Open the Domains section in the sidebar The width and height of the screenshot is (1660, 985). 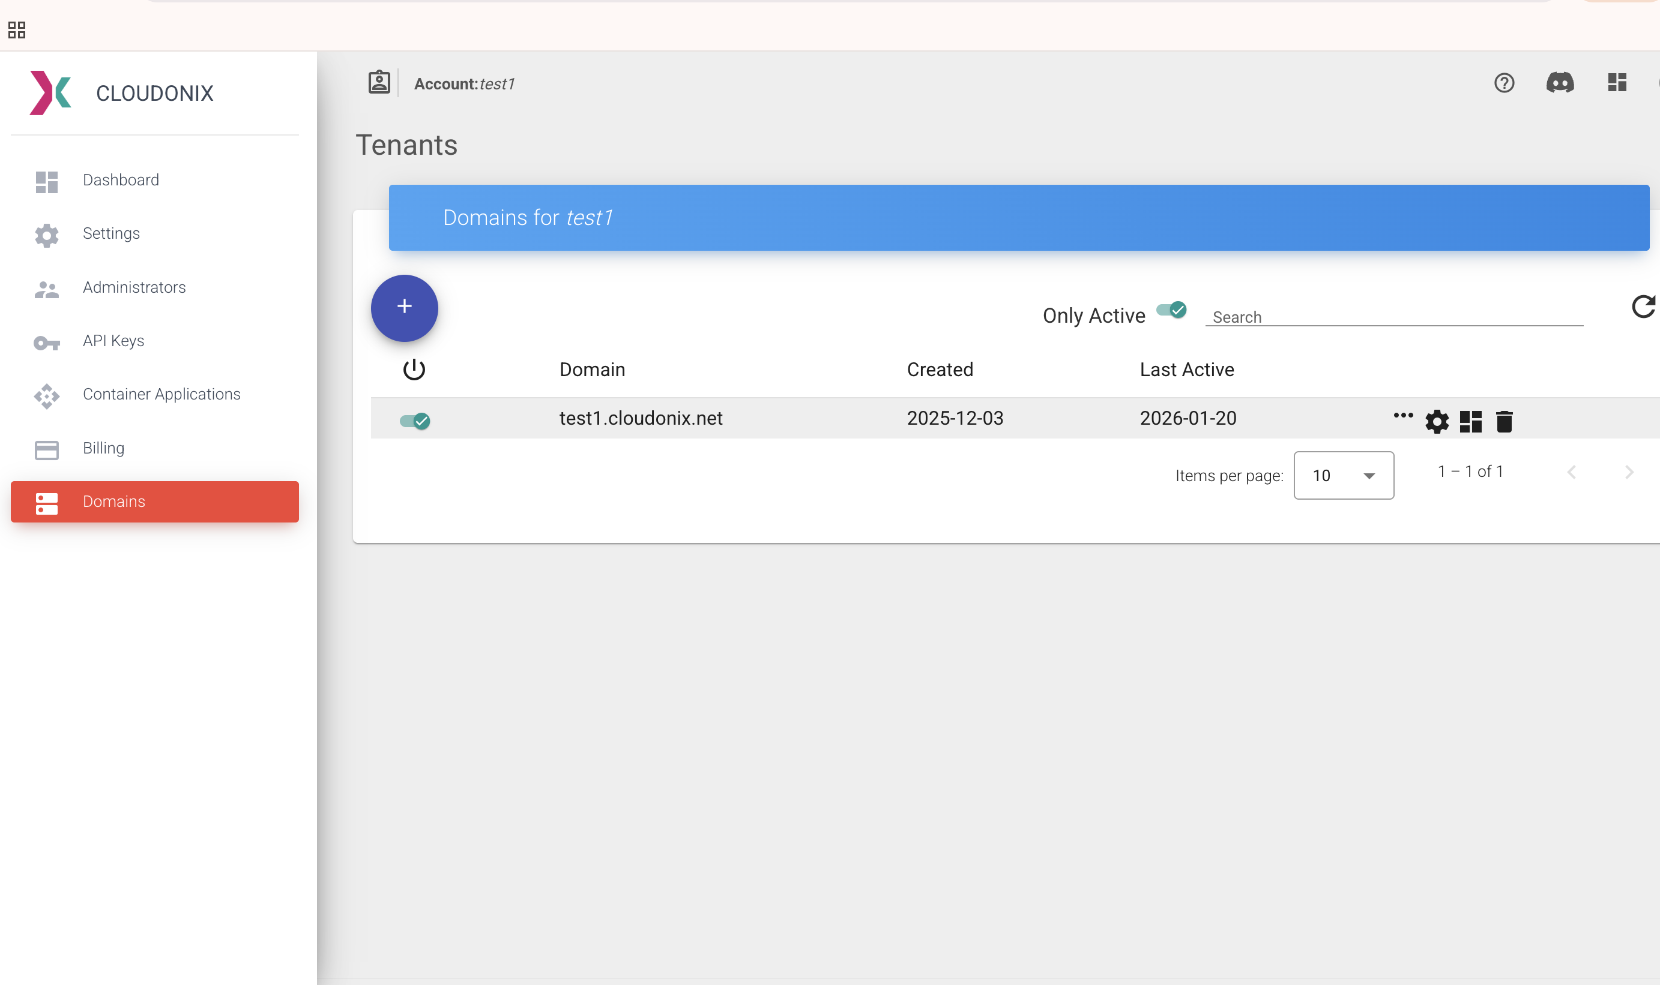(113, 501)
